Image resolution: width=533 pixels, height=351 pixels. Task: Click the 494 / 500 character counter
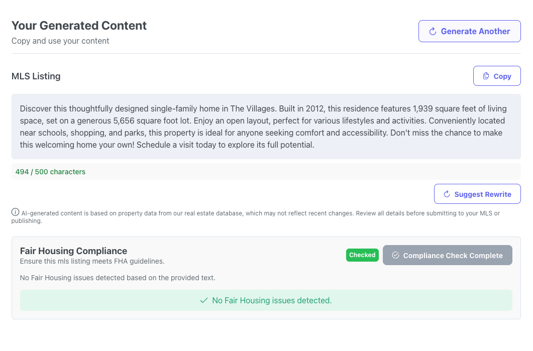click(50, 171)
